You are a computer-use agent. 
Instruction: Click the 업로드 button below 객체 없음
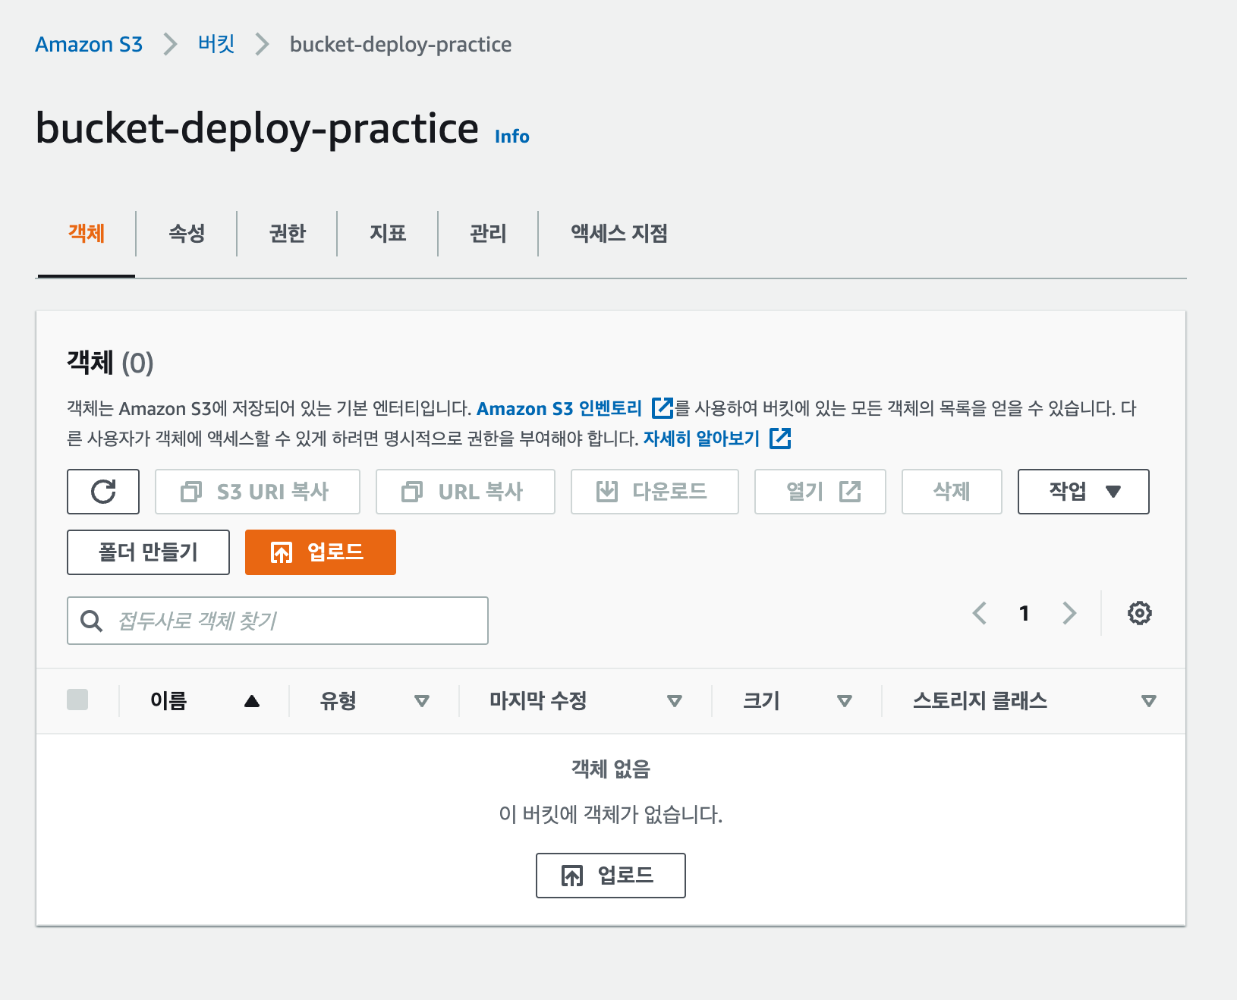click(x=610, y=876)
